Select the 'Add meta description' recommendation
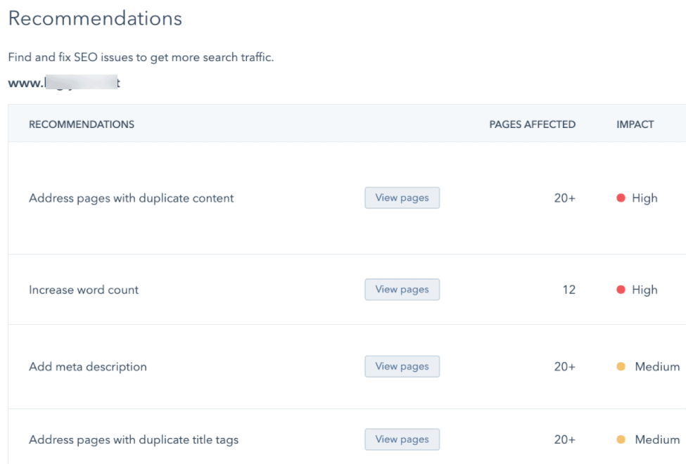 (88, 367)
